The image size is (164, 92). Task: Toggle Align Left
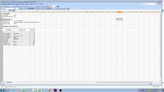point(29,8)
